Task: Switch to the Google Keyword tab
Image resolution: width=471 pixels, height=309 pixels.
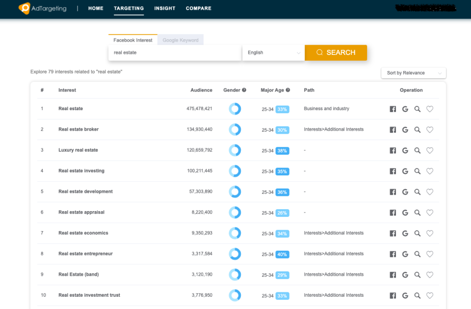Action: [x=181, y=40]
